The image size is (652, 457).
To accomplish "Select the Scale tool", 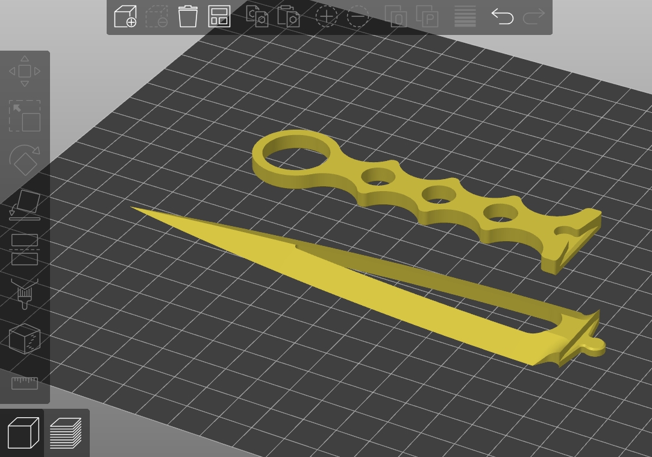I will (x=25, y=116).
